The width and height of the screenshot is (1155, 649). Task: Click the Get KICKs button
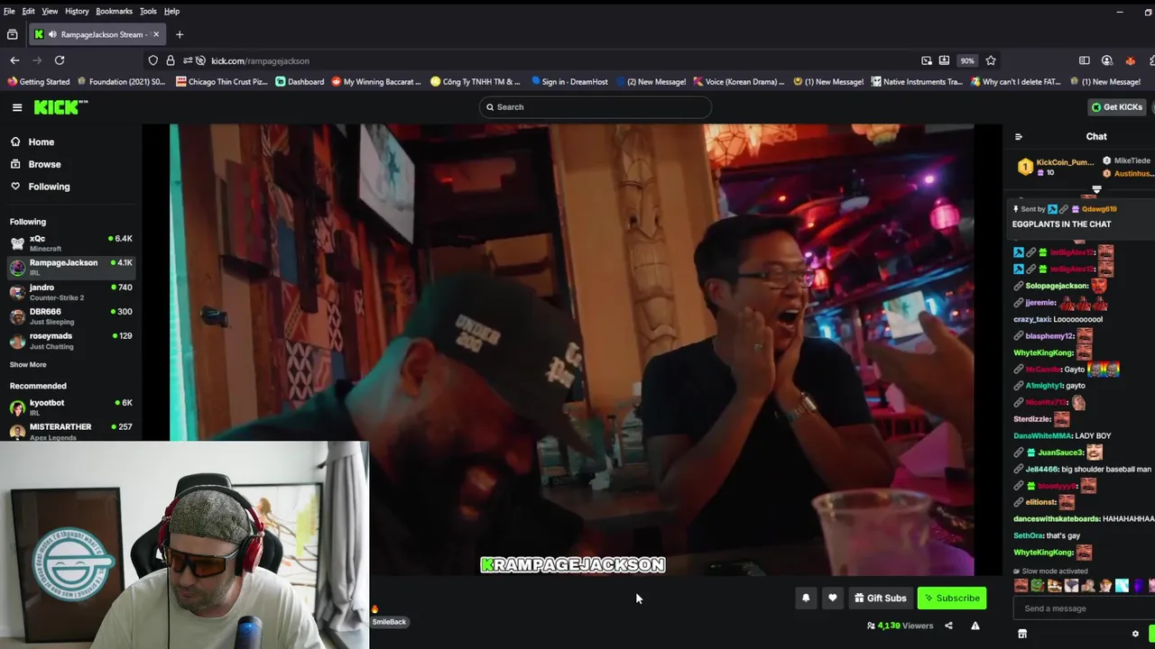pos(1117,107)
